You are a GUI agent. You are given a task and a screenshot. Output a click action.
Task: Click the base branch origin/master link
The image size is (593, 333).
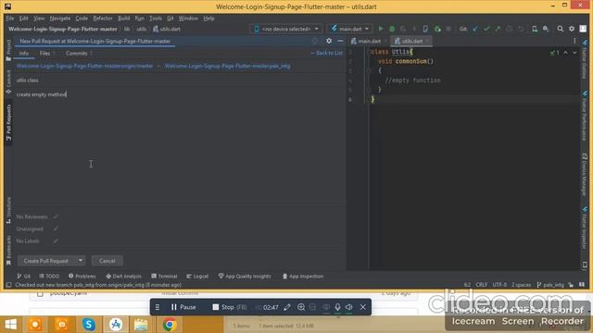pyautogui.click(x=84, y=66)
